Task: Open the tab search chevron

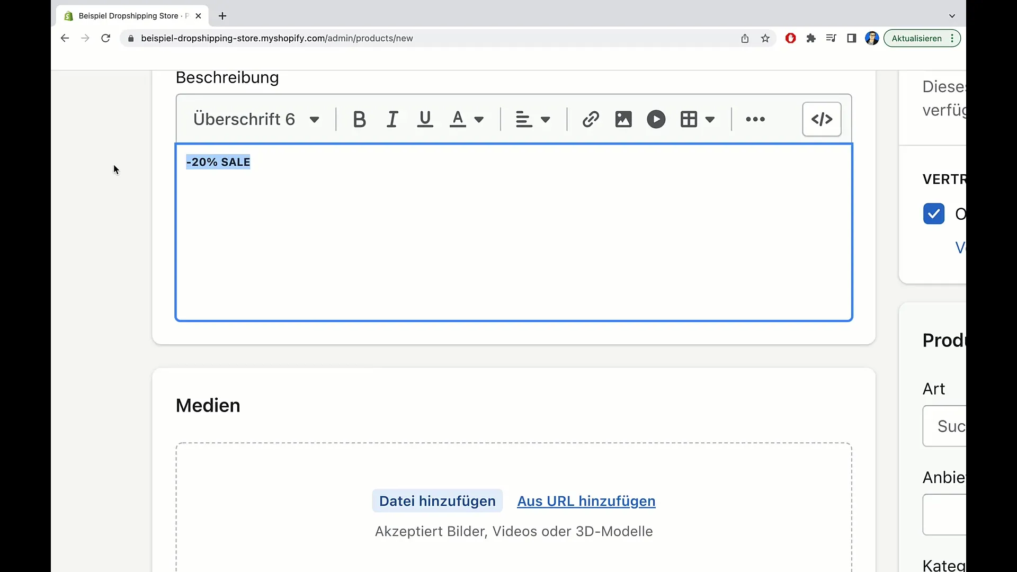Action: (952, 16)
